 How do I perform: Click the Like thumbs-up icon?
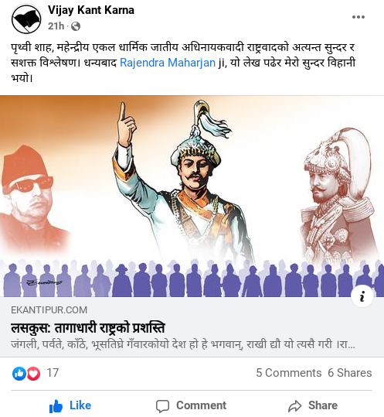56,406
